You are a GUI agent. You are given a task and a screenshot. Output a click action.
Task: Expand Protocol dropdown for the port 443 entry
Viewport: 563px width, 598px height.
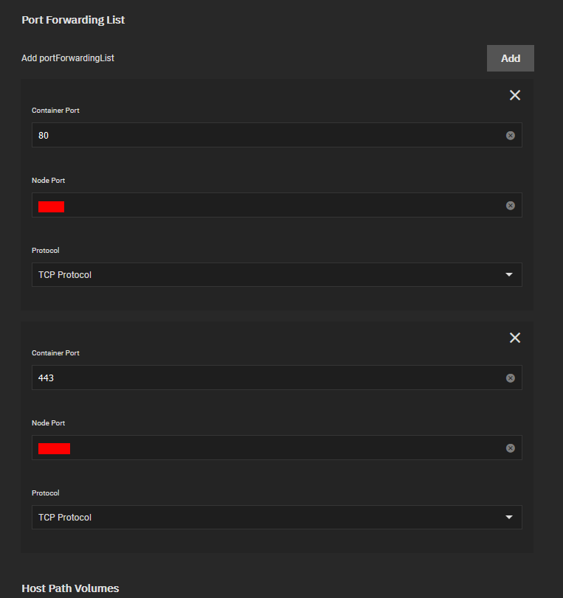click(277, 518)
